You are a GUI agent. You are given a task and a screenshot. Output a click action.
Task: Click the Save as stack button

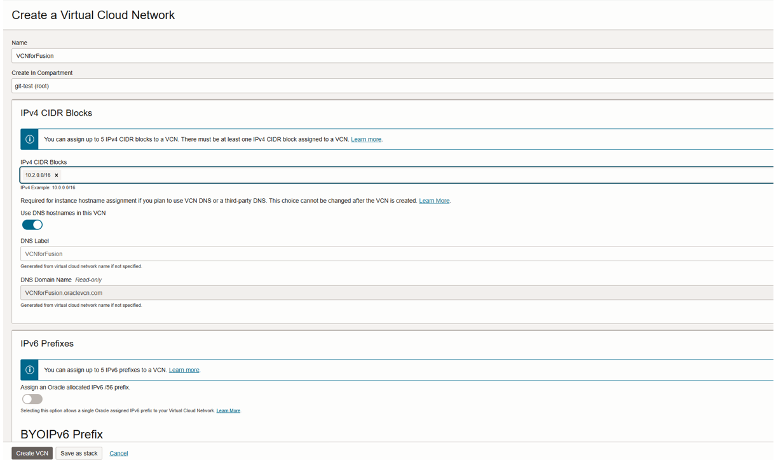pyautogui.click(x=79, y=453)
